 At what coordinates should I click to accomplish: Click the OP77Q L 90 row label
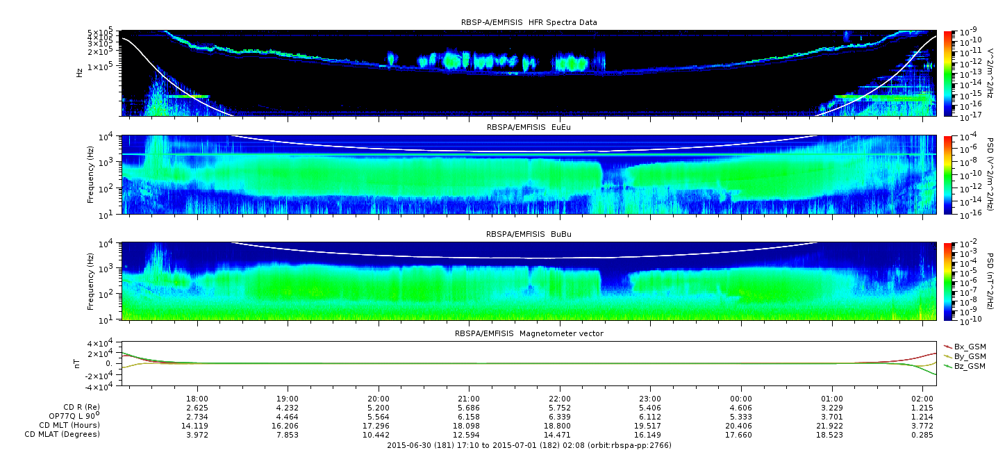67,416
